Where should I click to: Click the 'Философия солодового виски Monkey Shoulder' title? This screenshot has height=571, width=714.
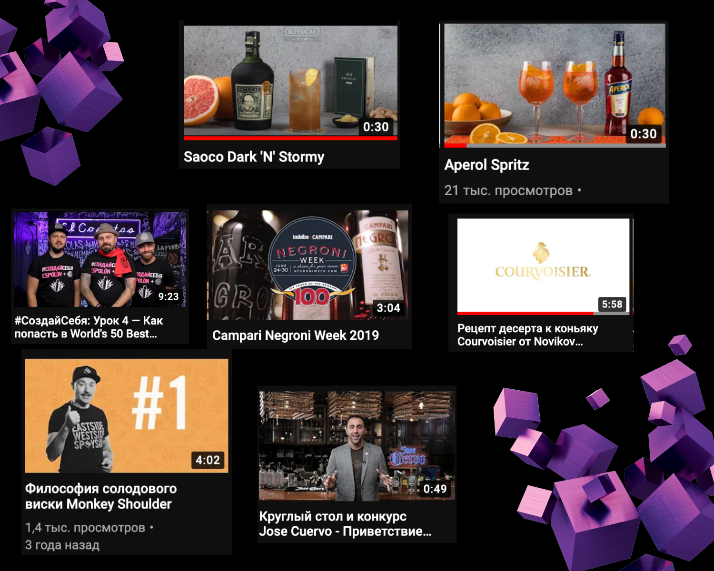pos(100,496)
